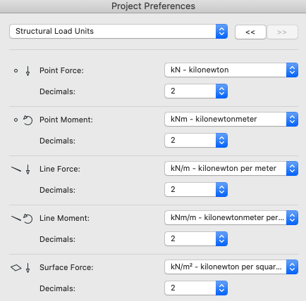Image resolution: width=306 pixels, height=301 pixels.
Task: Open Point Moment unit dropdown kNm
Action: [x=231, y=119]
